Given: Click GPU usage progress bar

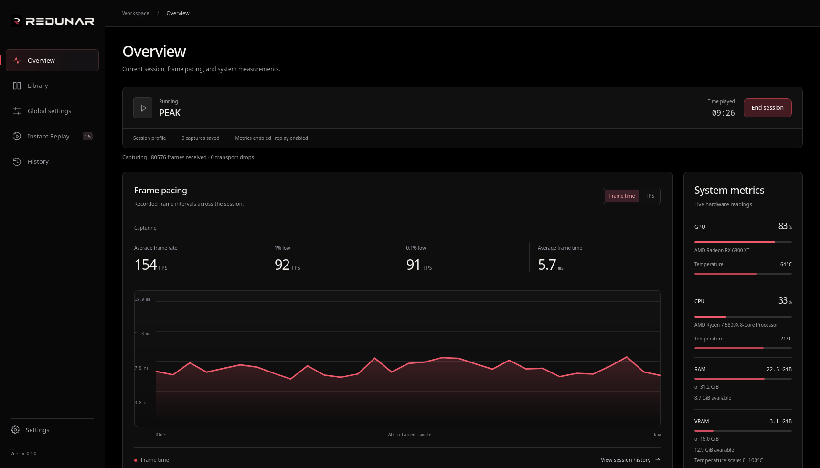Looking at the screenshot, I should point(743,242).
